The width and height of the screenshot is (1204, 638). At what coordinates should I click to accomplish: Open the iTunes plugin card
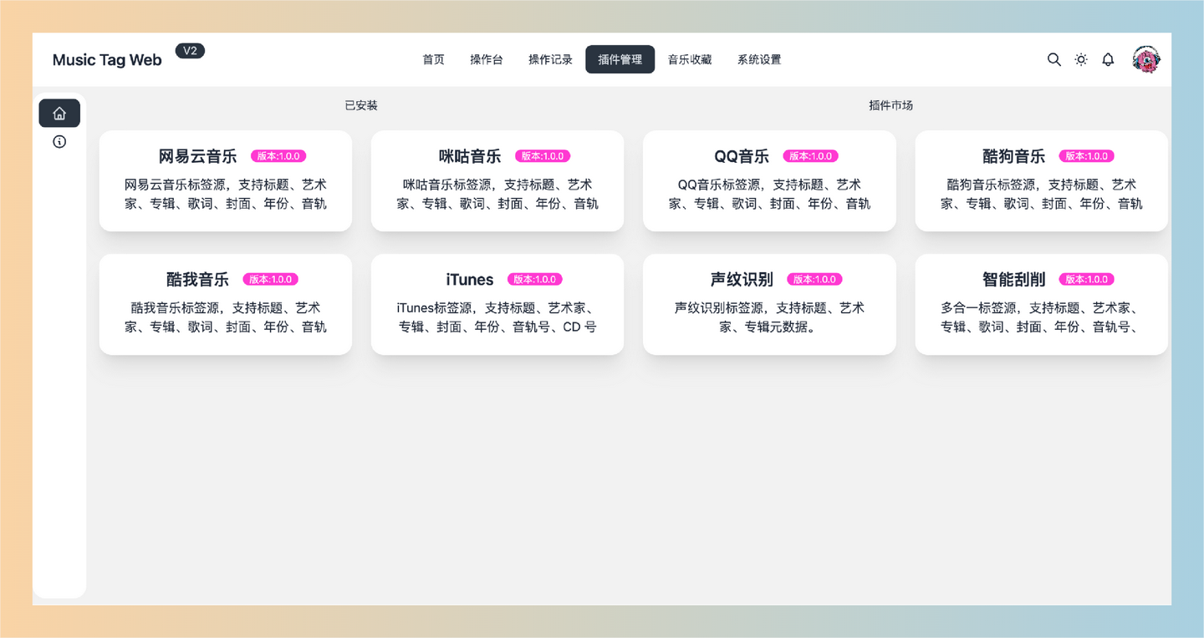coord(497,304)
